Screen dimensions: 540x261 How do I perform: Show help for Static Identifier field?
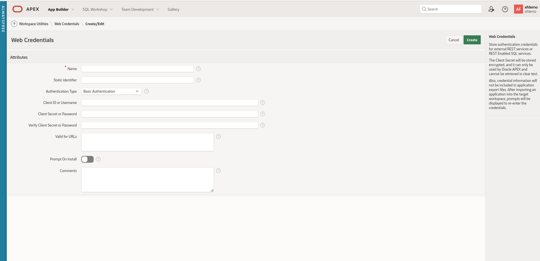point(198,80)
